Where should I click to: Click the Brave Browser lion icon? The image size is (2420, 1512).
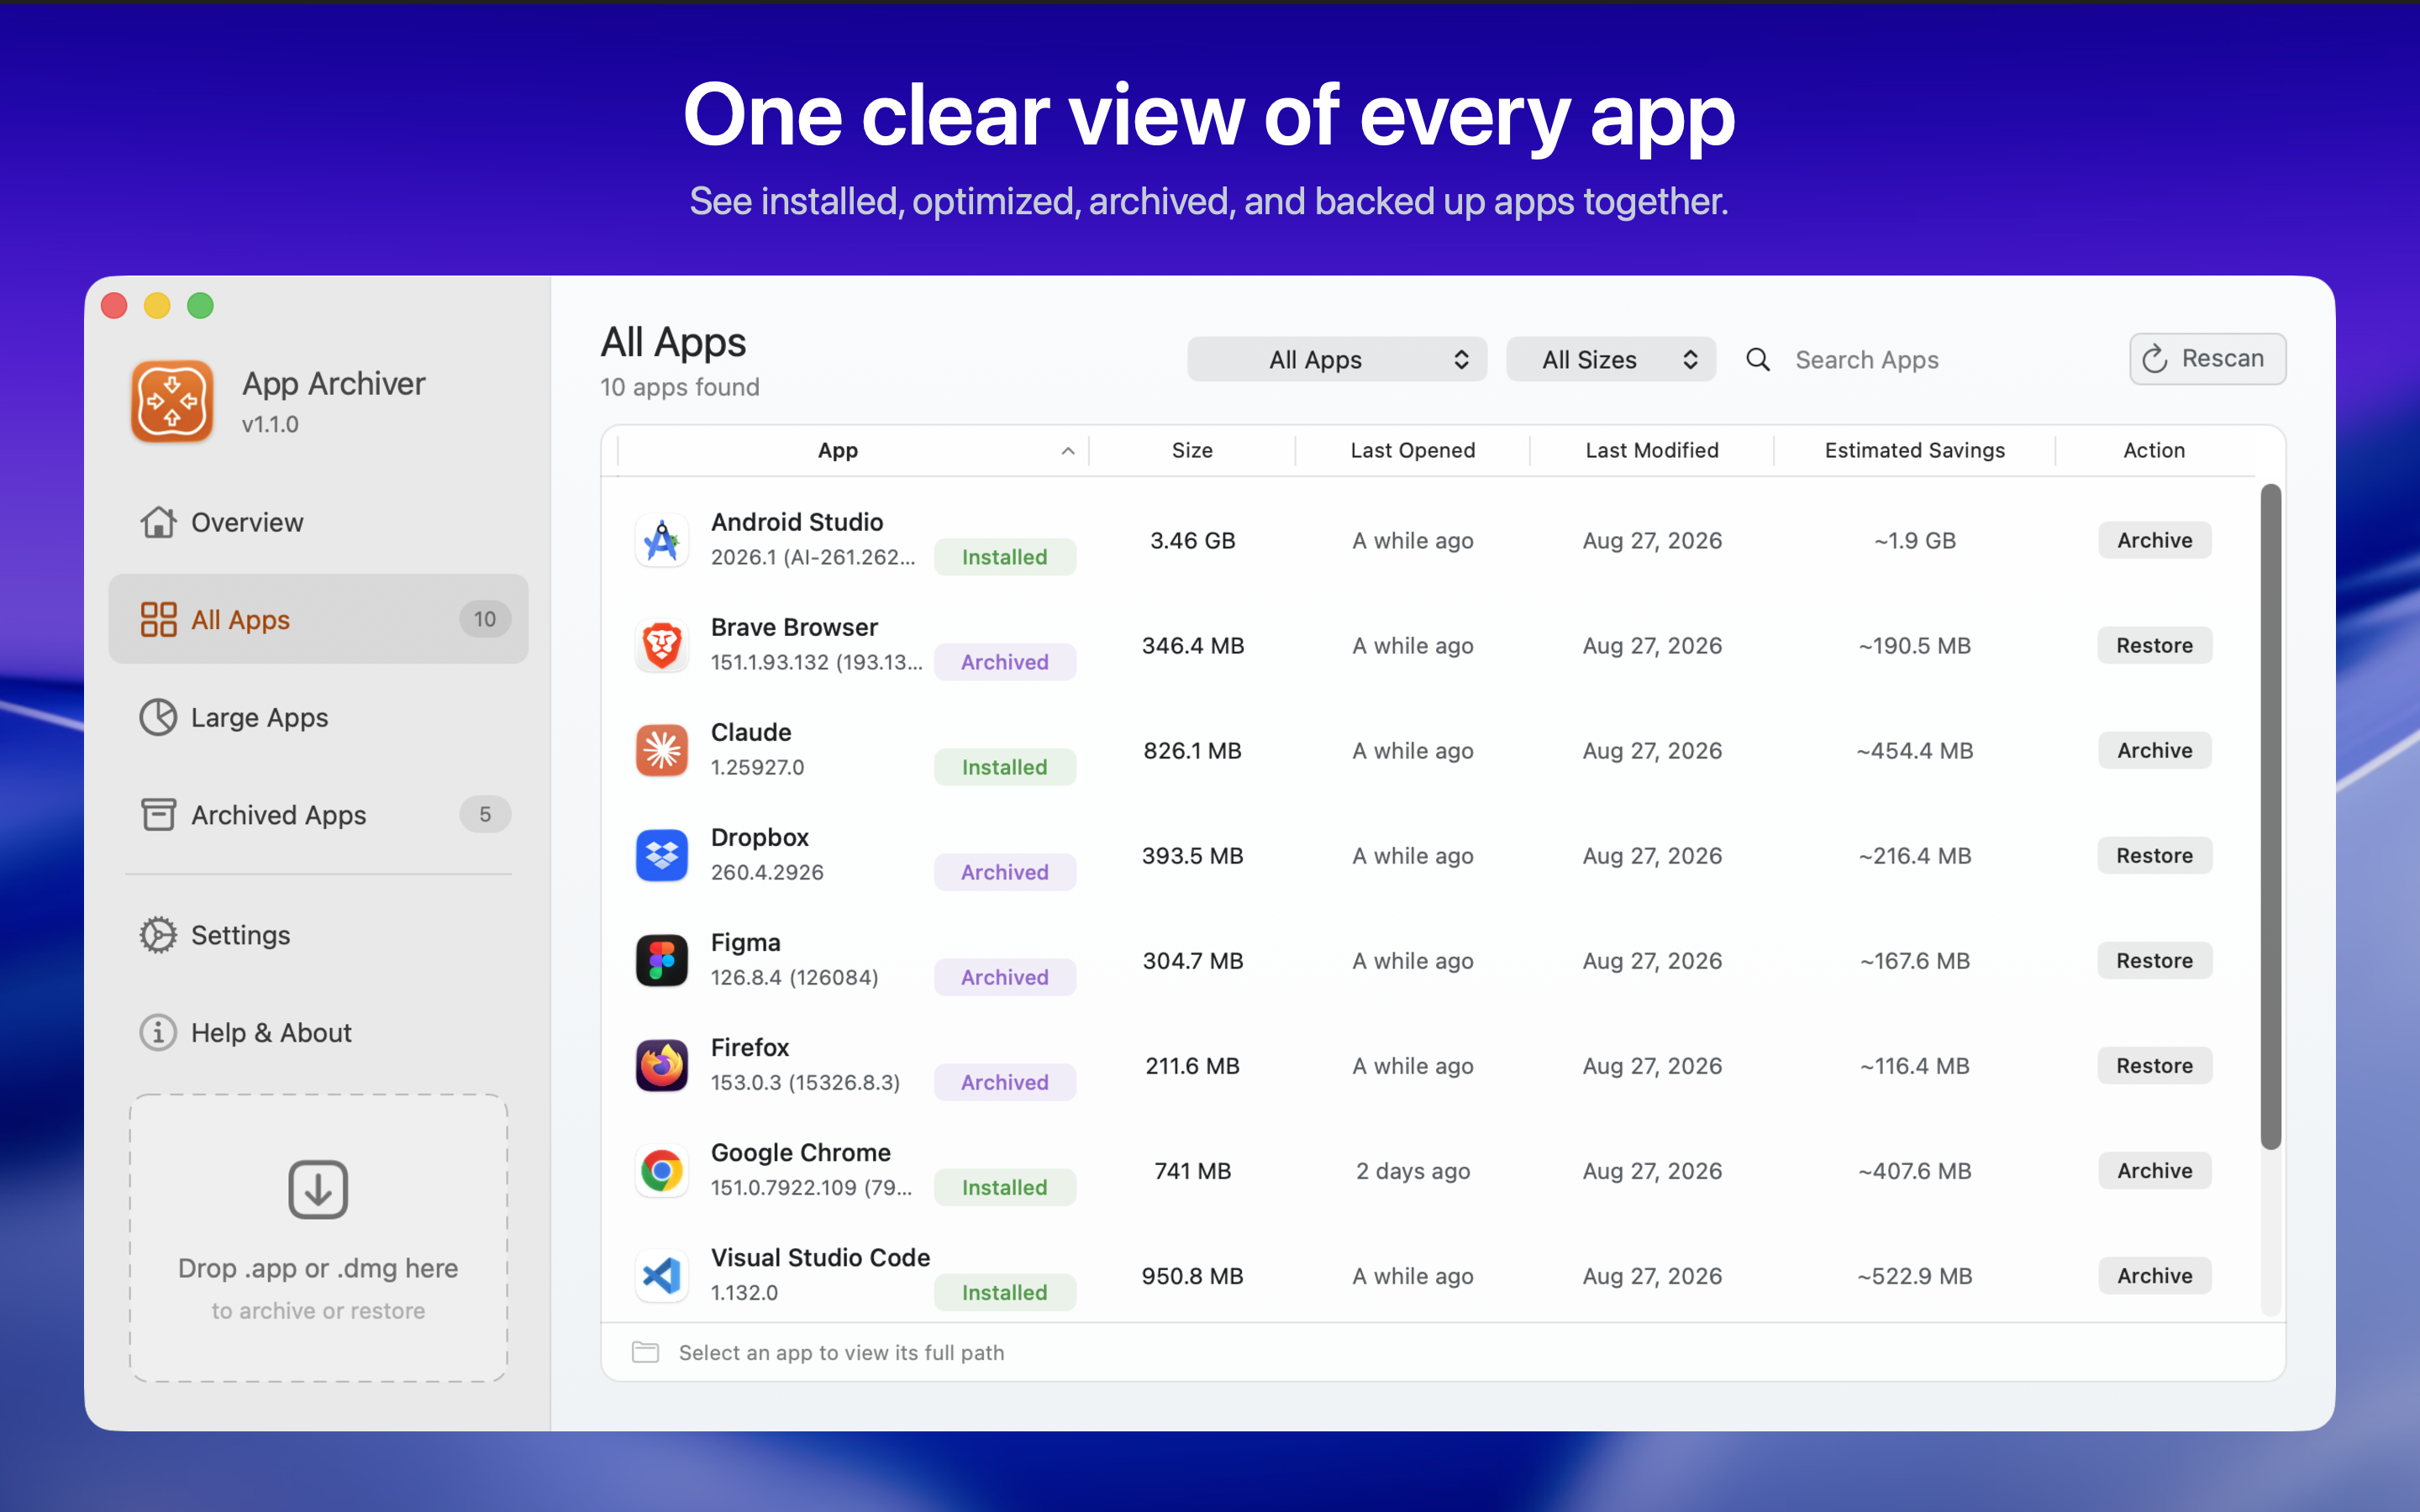pyautogui.click(x=661, y=645)
